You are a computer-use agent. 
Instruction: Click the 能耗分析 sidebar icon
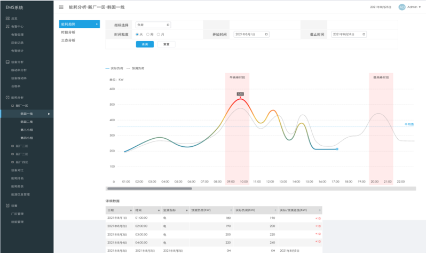(x=7, y=98)
